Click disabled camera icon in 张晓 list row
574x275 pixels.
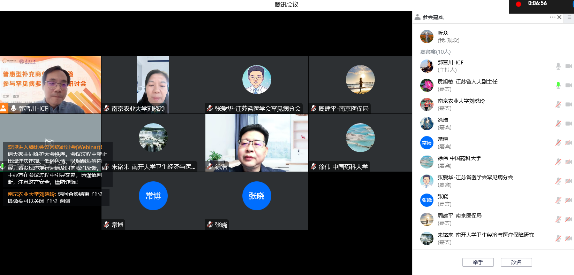pos(569,200)
